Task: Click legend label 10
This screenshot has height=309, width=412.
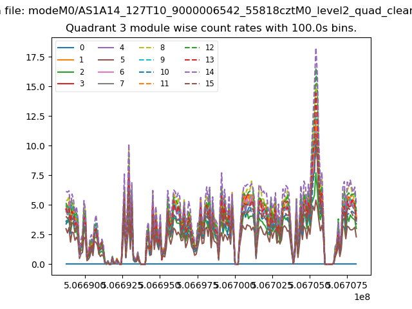Action: tap(164, 71)
